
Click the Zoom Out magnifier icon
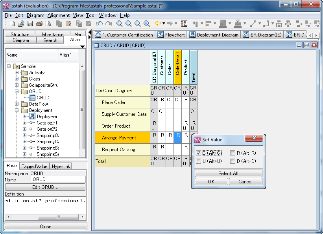click(x=138, y=24)
